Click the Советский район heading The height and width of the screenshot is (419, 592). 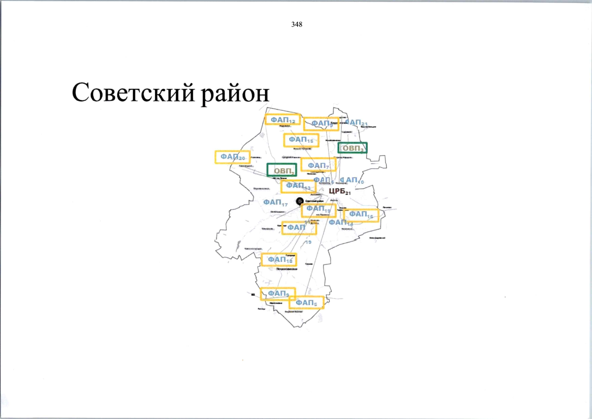(x=170, y=93)
